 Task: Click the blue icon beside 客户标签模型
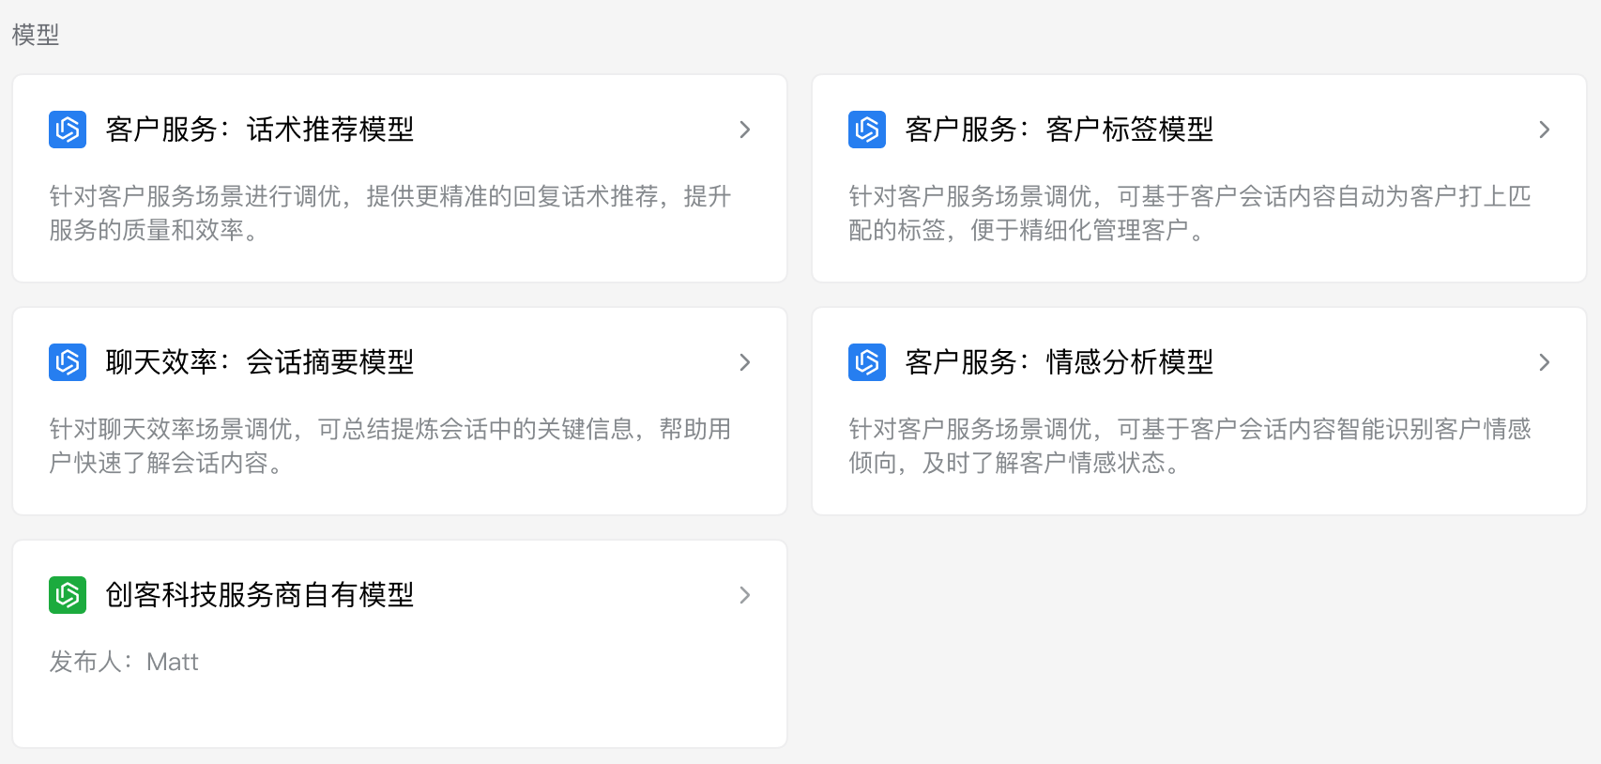(x=867, y=130)
